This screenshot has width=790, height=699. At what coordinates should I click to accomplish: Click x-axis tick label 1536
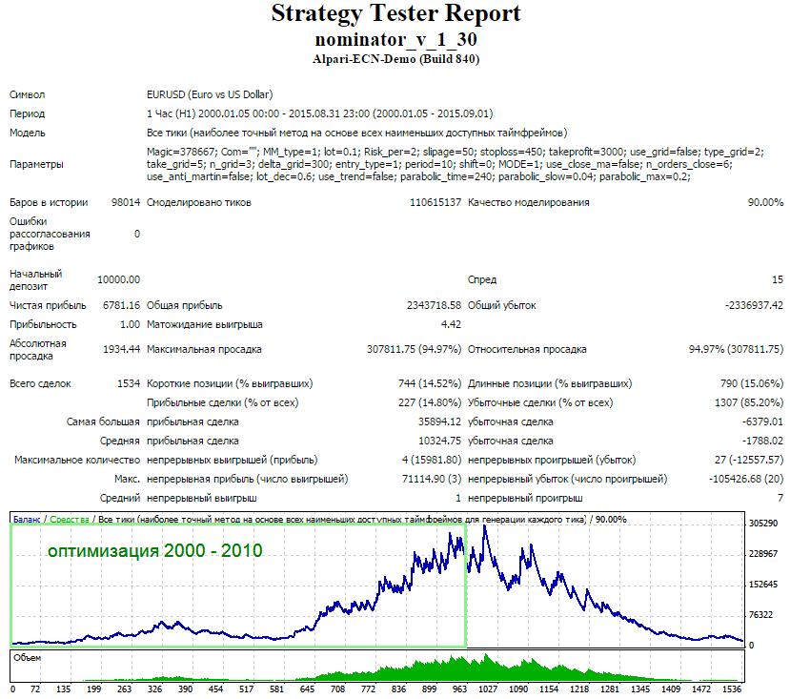732,689
